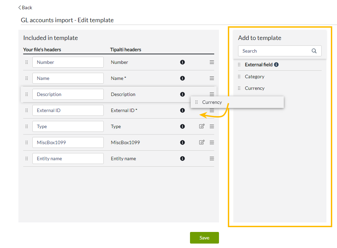Image resolution: width=337 pixels, height=248 pixels.
Task: Show info for the External ID row
Action: point(182,110)
